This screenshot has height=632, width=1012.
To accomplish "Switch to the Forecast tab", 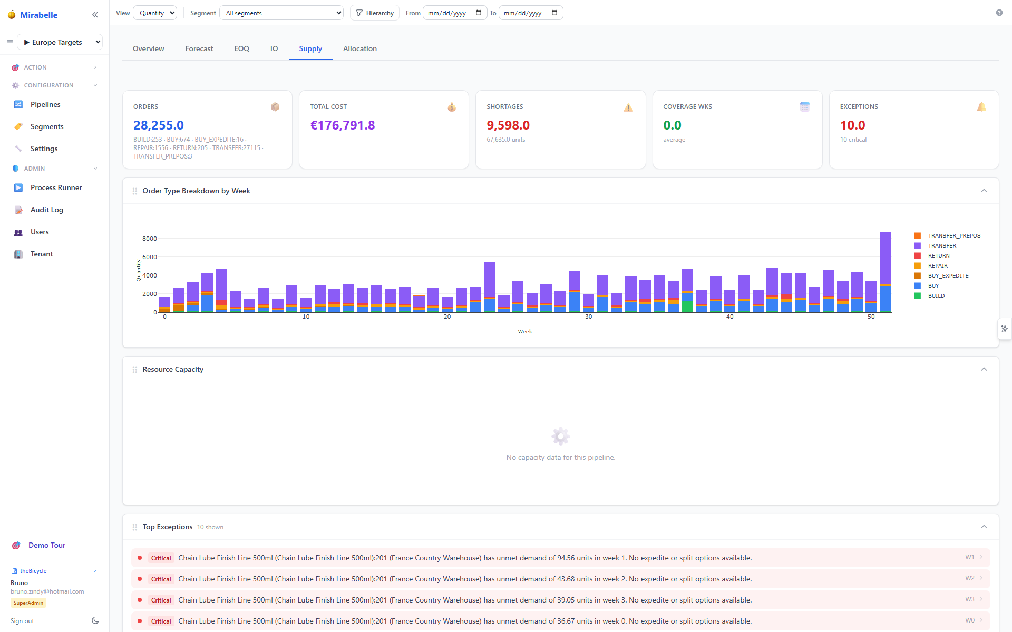I will [x=199, y=48].
